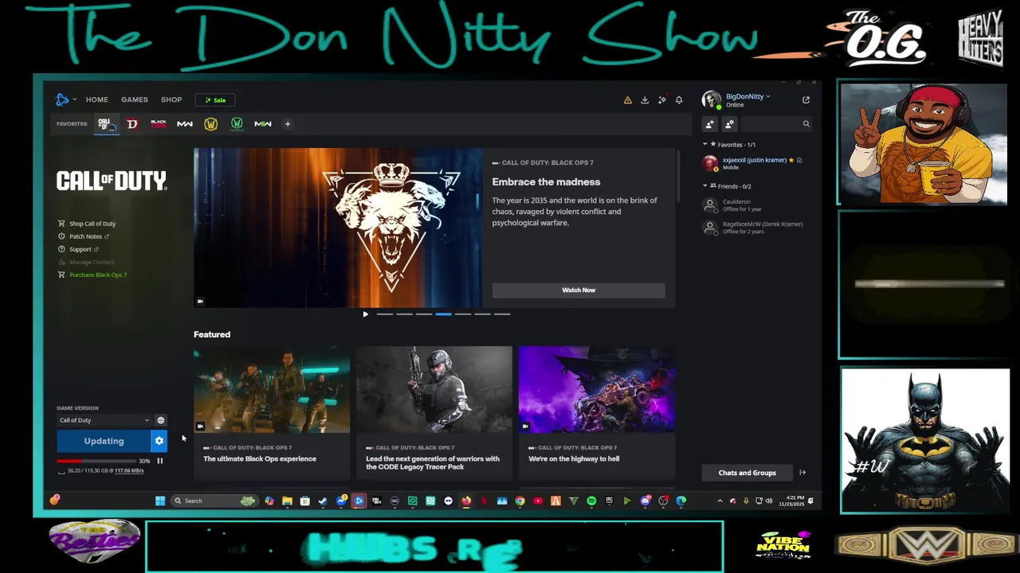Select the first Modern Warfare favorite icon
Image resolution: width=1020 pixels, height=573 pixels.
(x=185, y=124)
